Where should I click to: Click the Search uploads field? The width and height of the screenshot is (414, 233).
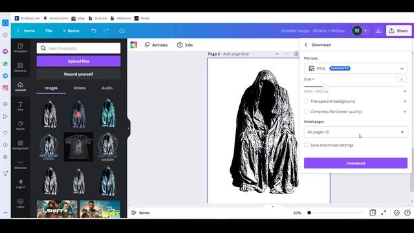78,48
